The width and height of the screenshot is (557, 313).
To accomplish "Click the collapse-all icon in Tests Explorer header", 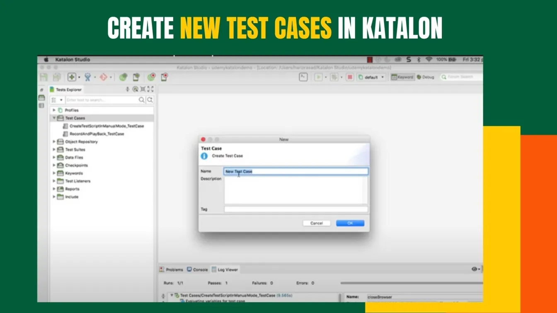I will coord(143,89).
